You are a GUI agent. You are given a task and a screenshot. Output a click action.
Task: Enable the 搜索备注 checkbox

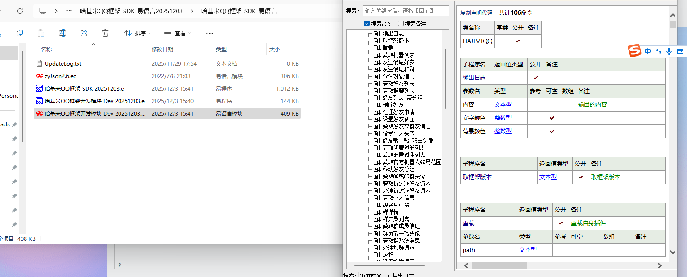point(401,24)
